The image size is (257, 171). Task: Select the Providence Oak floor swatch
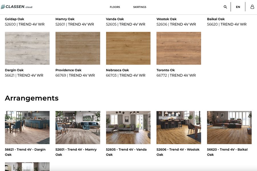(78, 48)
